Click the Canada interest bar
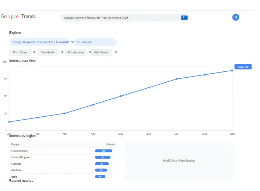The height and width of the screenshot is (191, 260). [102, 164]
